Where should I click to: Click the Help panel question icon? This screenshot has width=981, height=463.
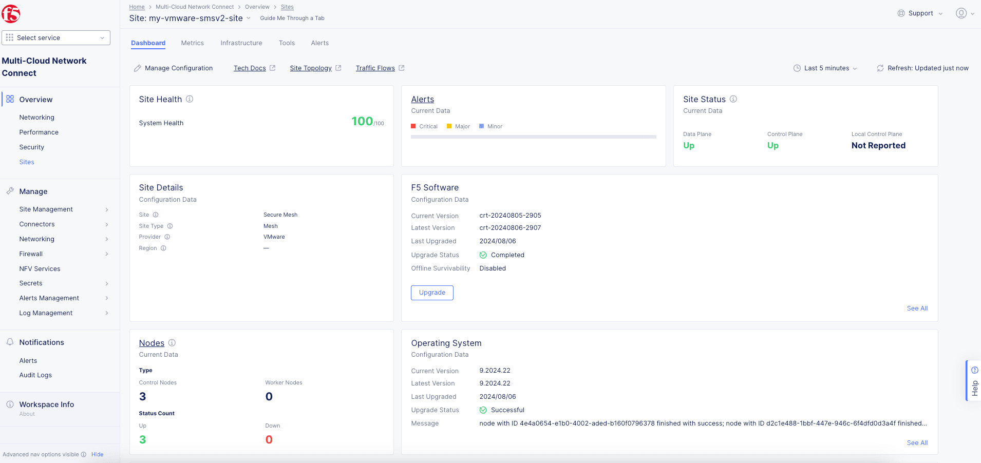coord(975,370)
